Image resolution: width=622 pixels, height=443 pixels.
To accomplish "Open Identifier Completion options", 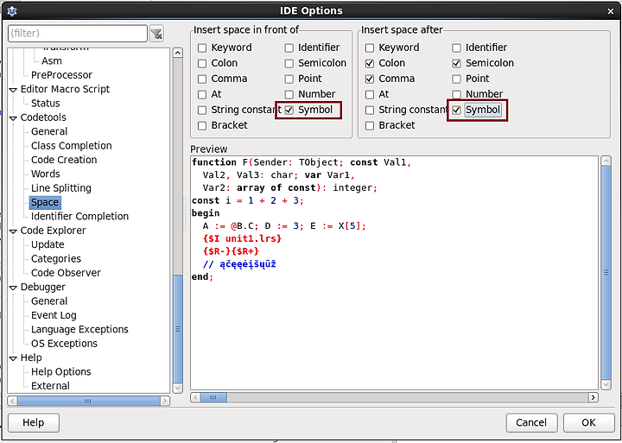I will (79, 217).
